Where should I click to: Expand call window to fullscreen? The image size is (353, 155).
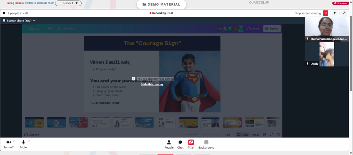coord(344,13)
